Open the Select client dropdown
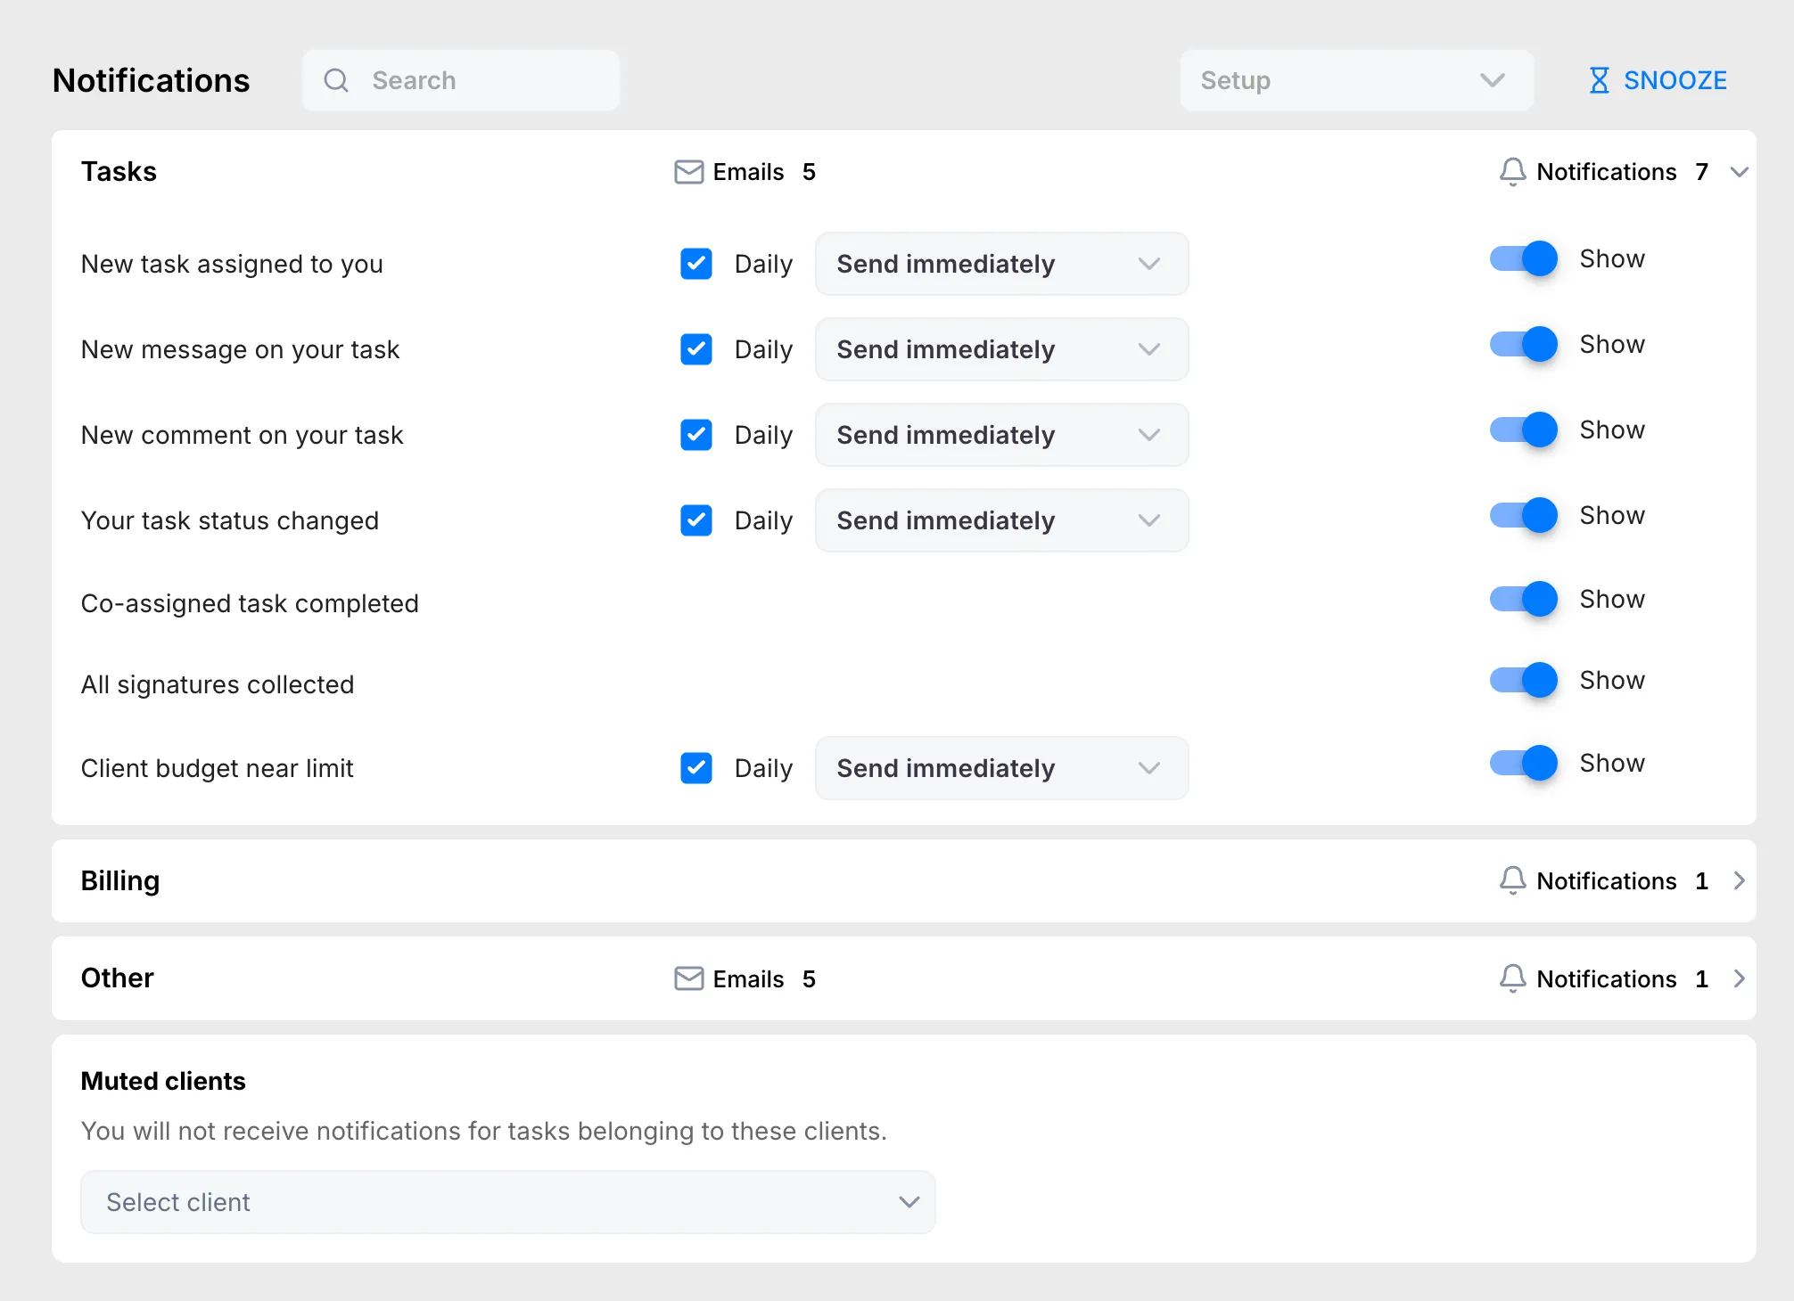This screenshot has width=1794, height=1301. tap(507, 1202)
